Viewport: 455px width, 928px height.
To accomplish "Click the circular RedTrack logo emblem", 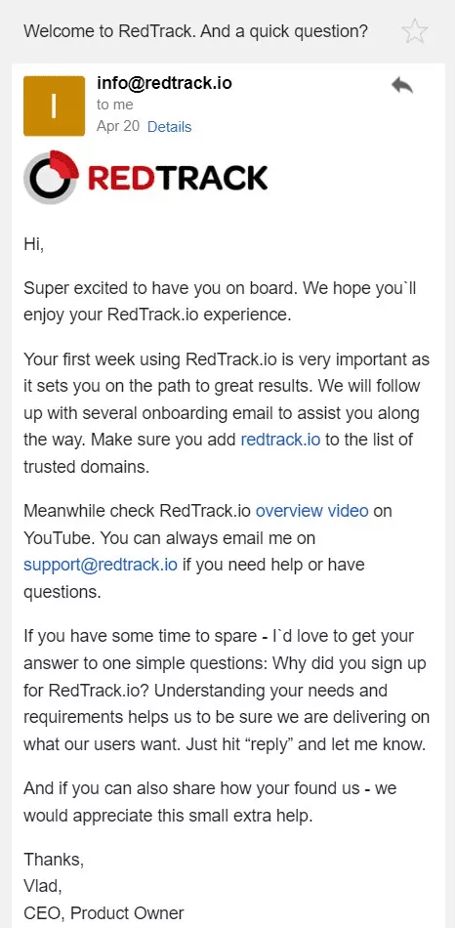I will click(x=51, y=177).
